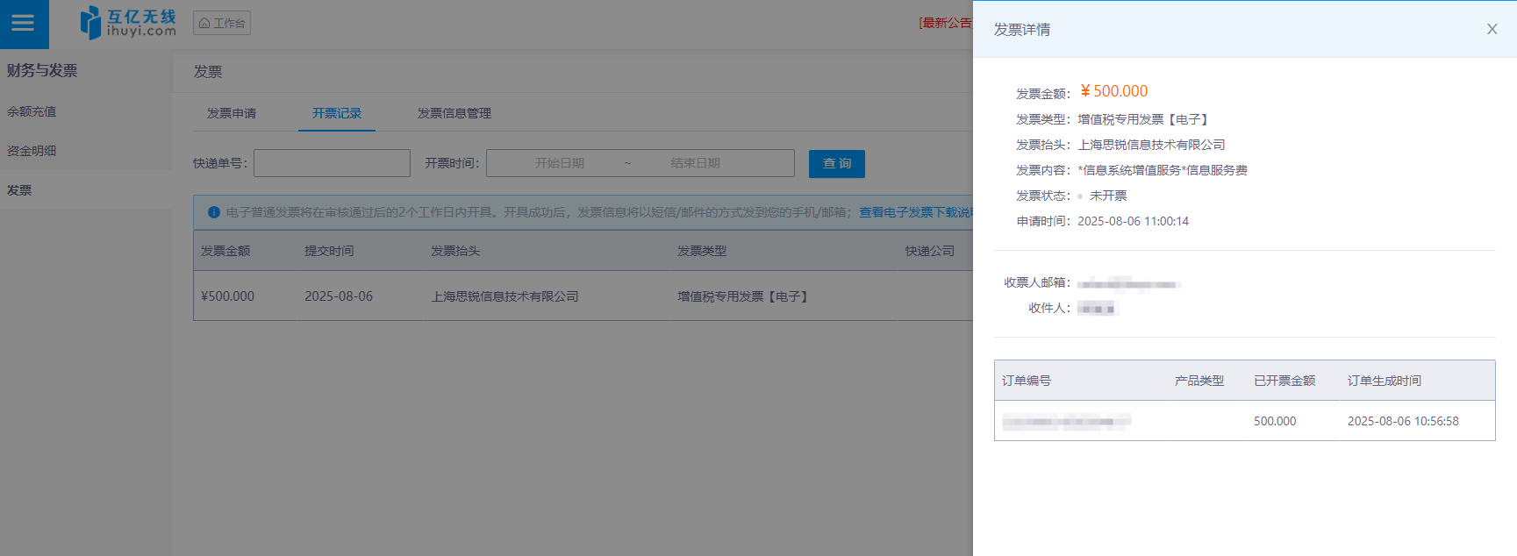Open the 工作台 workbench tab
This screenshot has height=556, width=1517.
tap(222, 23)
